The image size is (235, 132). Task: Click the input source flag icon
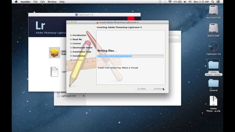tap(190, 2)
